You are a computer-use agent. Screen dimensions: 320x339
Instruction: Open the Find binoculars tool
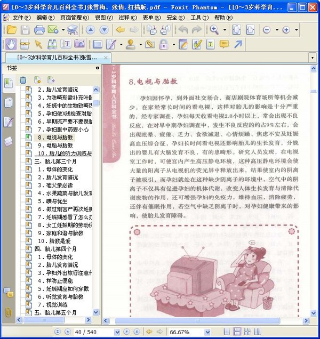click(52, 44)
